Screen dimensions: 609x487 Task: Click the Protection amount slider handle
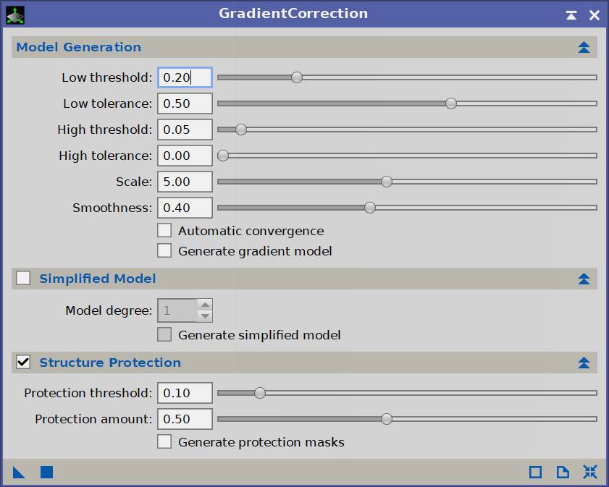pos(387,419)
